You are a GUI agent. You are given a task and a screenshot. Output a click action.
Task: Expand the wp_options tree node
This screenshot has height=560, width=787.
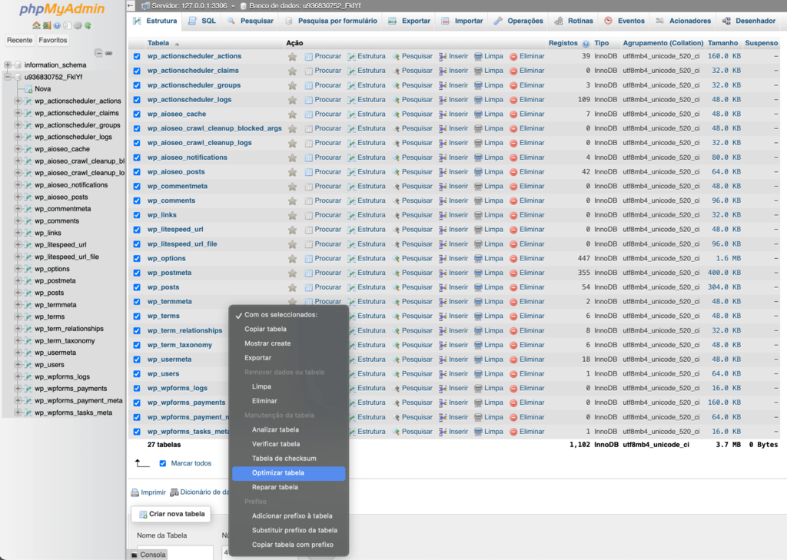coord(18,269)
